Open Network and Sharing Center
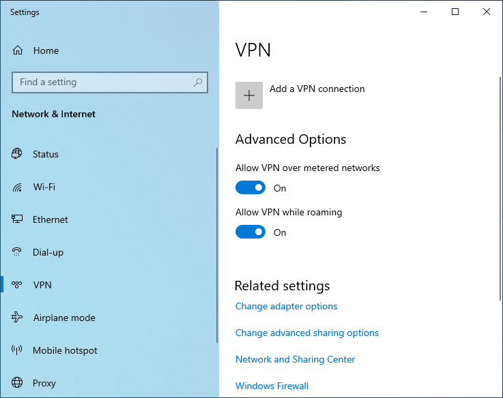503x398 pixels. pyautogui.click(x=295, y=359)
